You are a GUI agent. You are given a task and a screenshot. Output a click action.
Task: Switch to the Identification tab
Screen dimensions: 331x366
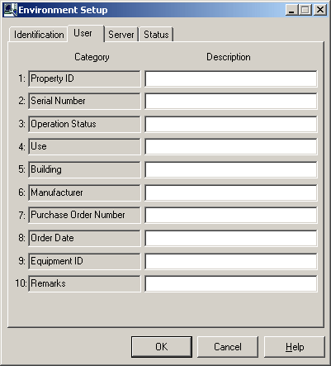[x=39, y=35]
